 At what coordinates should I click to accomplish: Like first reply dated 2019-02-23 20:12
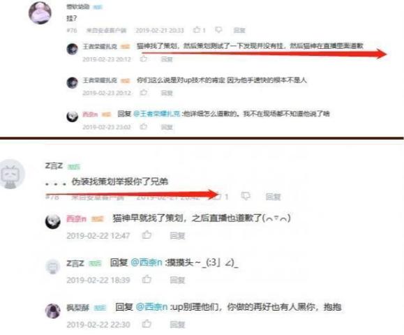(x=144, y=59)
